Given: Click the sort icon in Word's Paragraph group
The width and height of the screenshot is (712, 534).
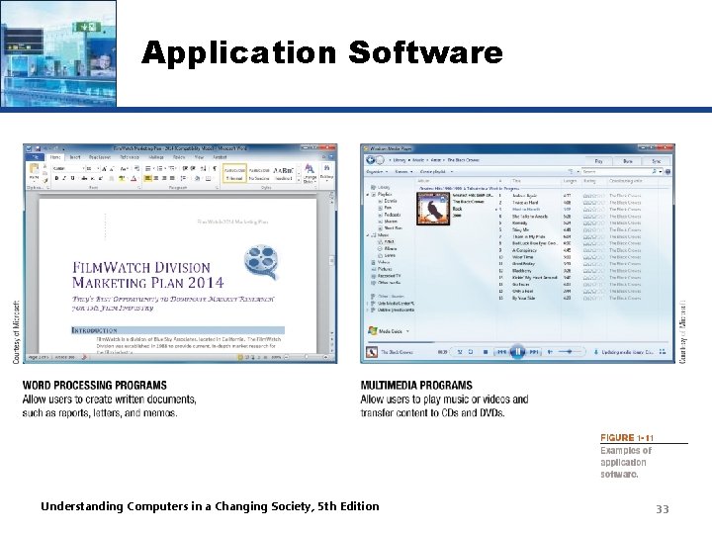Looking at the screenshot, I should click(204, 168).
